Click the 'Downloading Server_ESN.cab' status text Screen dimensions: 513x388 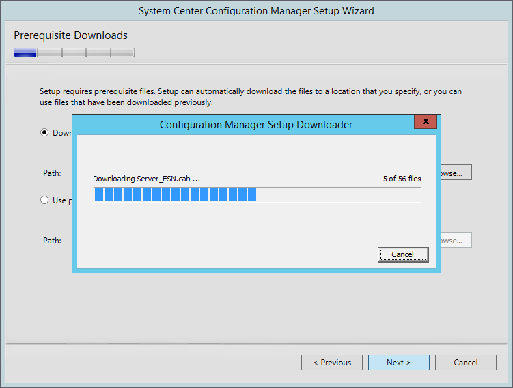tap(146, 179)
